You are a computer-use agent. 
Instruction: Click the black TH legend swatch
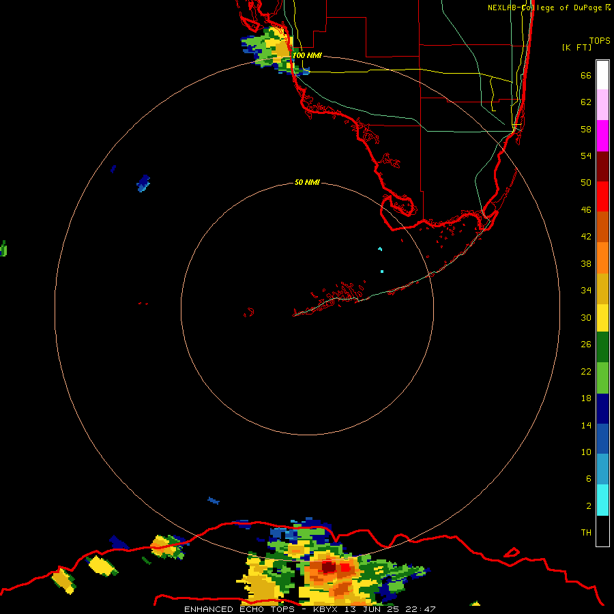coord(602,531)
